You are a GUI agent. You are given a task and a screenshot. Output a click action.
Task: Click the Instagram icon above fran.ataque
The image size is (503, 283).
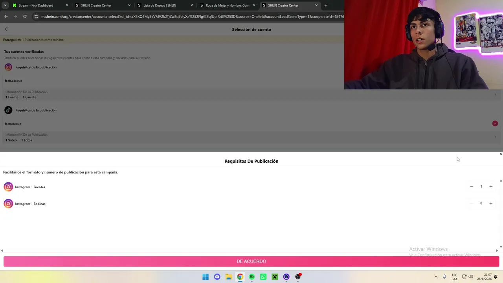(x=8, y=67)
